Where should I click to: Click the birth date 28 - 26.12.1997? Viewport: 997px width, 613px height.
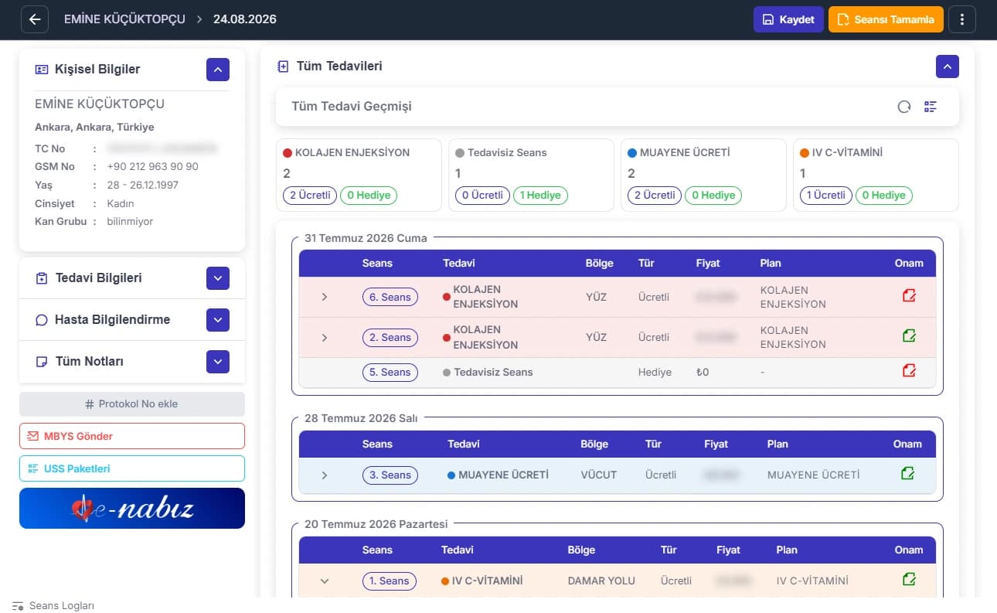[x=143, y=185]
